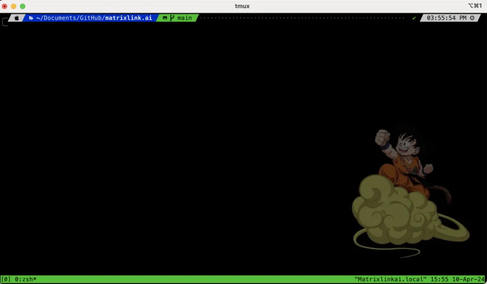Click the main branch name label
487x284 pixels.
pyautogui.click(x=185, y=18)
